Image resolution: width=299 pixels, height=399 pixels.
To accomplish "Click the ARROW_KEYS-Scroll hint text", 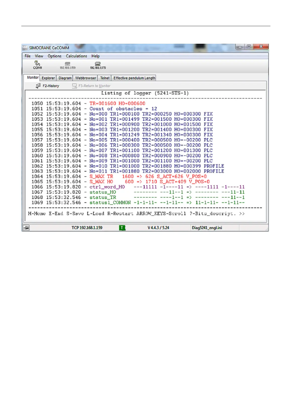I will coord(161,214).
